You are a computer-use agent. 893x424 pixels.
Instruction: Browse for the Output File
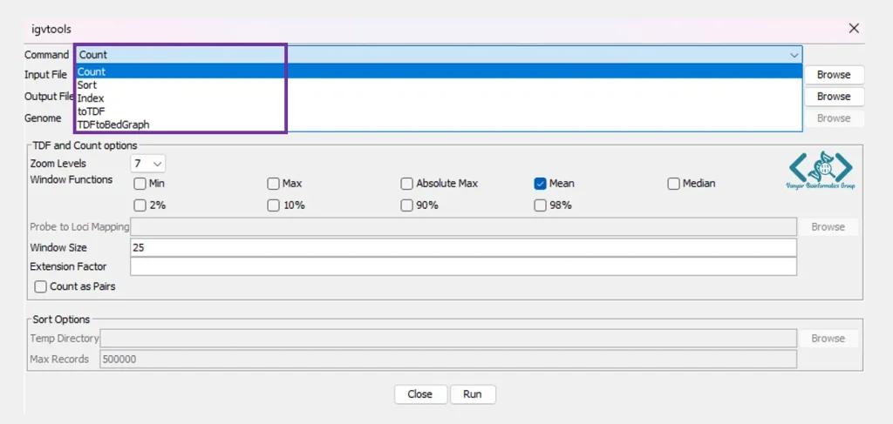click(x=834, y=97)
